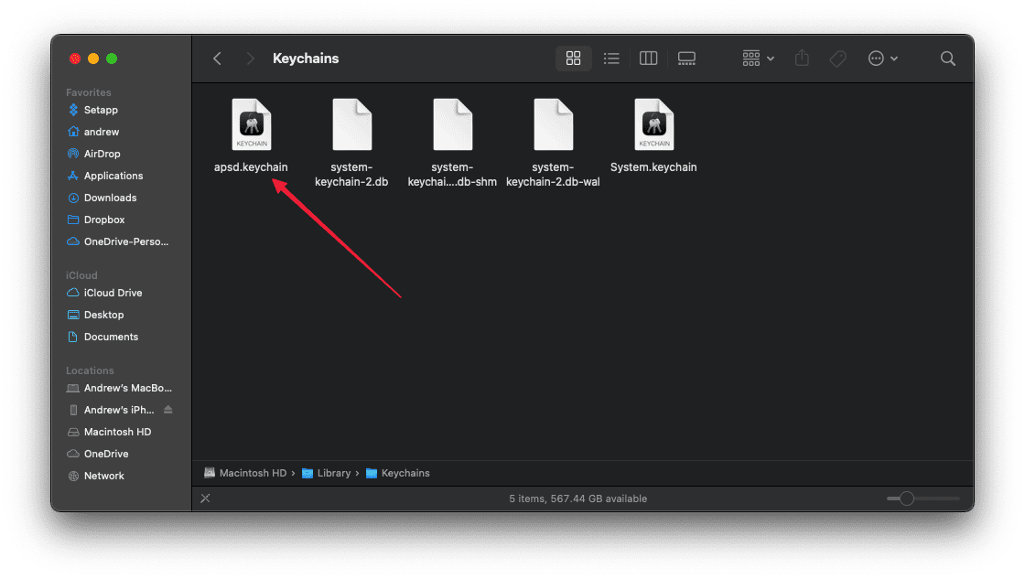Click the Network globe icon
Image resolution: width=1025 pixels, height=579 pixels.
coord(73,477)
